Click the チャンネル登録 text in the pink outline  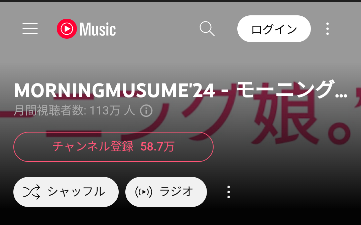[93, 147]
